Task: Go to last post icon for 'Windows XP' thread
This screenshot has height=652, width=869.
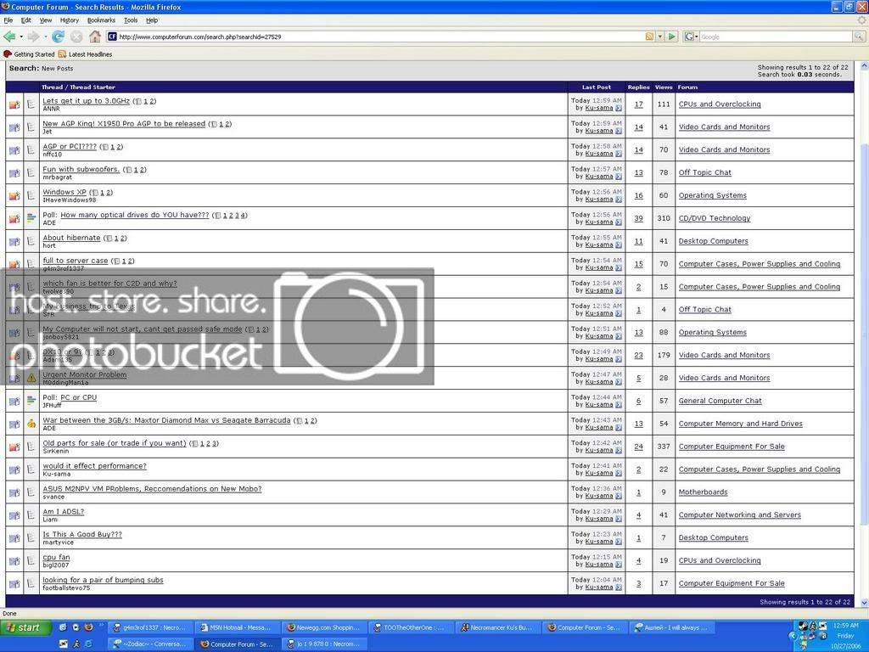Action: (x=619, y=200)
